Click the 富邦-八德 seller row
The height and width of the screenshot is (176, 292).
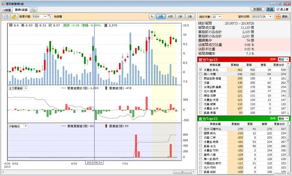pyautogui.click(x=242, y=154)
